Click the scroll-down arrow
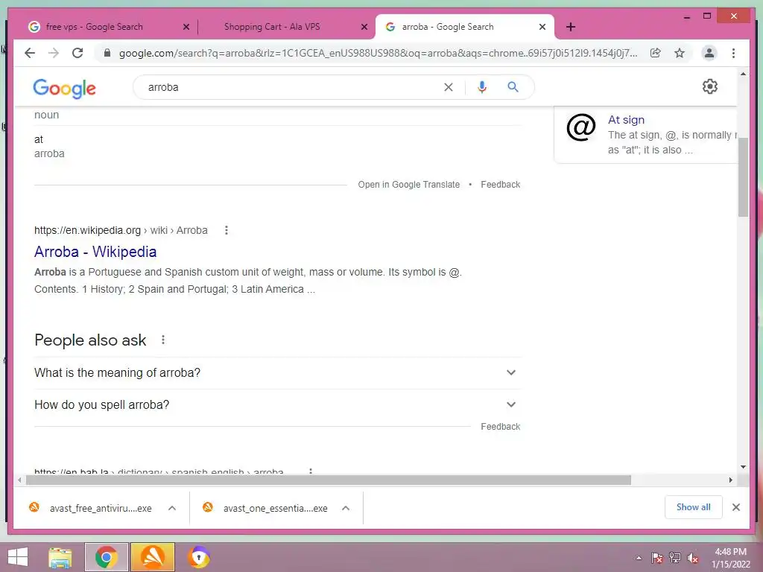This screenshot has width=763, height=572. (x=743, y=467)
